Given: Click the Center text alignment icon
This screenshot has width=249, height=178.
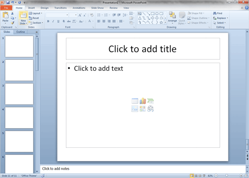Looking at the screenshot, I should point(104,21).
